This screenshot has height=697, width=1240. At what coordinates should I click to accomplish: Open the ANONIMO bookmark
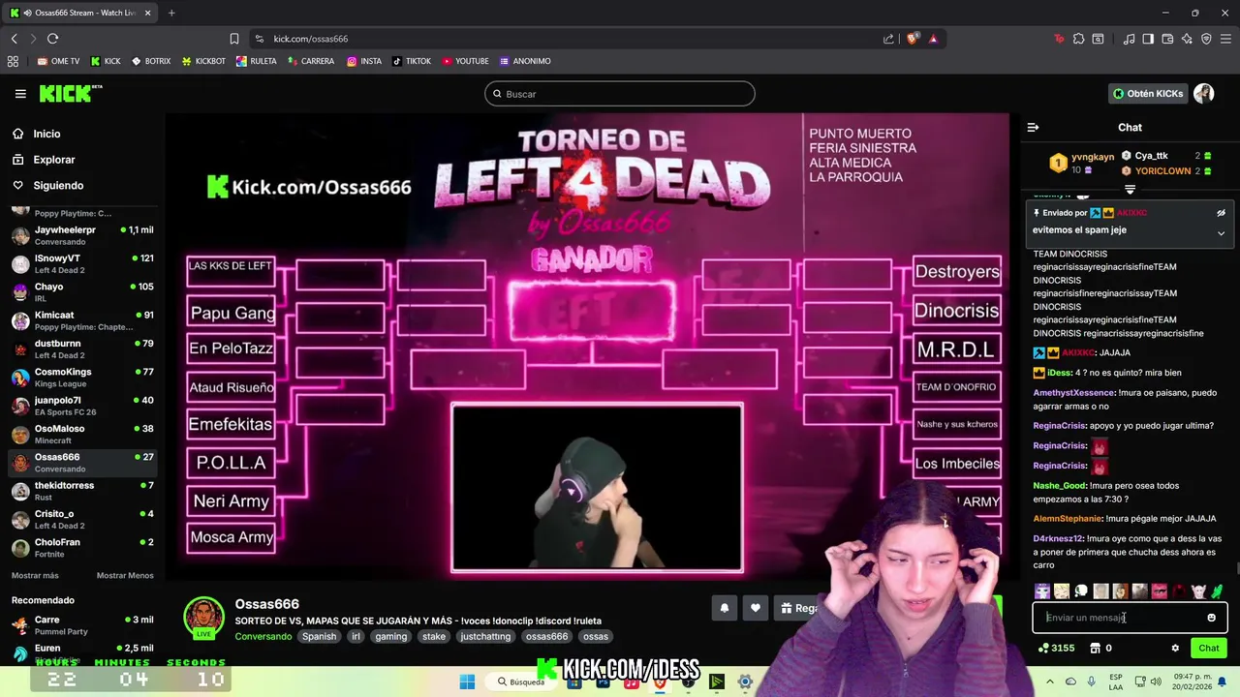pyautogui.click(x=525, y=61)
